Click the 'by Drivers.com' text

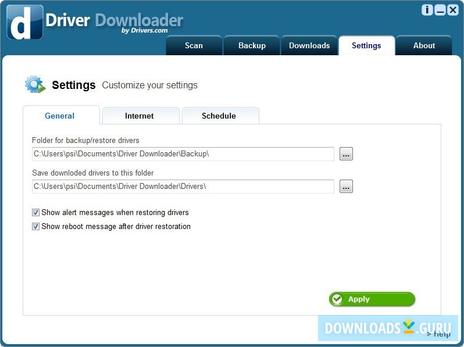pos(144,30)
